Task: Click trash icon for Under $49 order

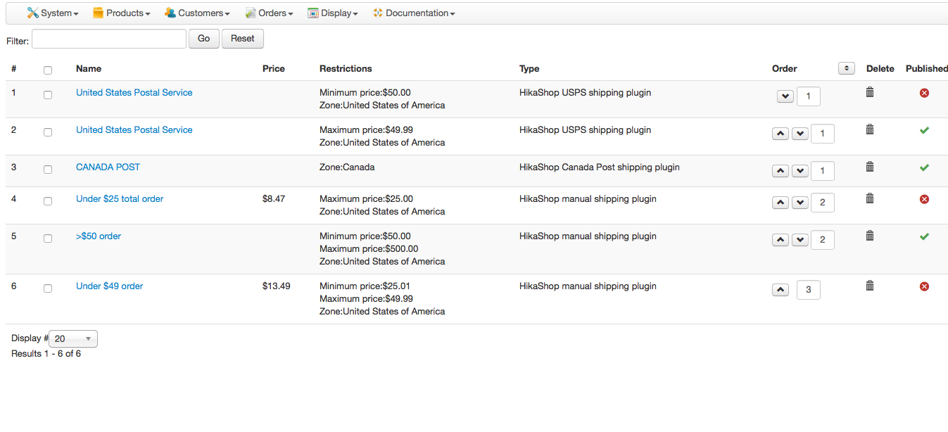Action: tap(870, 286)
